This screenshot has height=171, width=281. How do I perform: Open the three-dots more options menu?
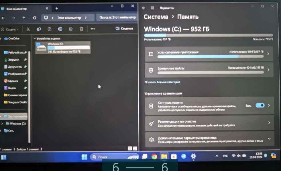(x=93, y=29)
